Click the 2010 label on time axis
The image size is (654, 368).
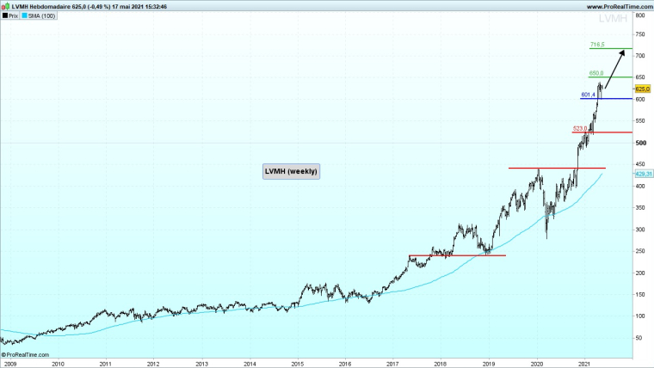pyautogui.click(x=58, y=364)
